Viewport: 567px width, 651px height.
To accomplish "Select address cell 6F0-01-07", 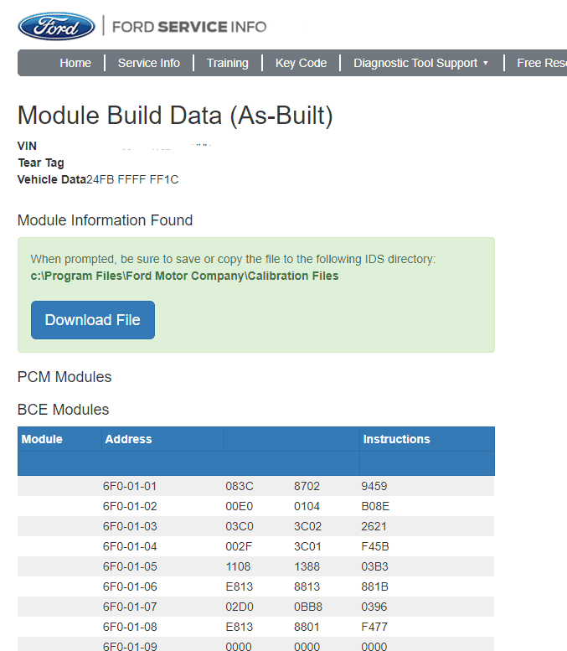I will (130, 607).
